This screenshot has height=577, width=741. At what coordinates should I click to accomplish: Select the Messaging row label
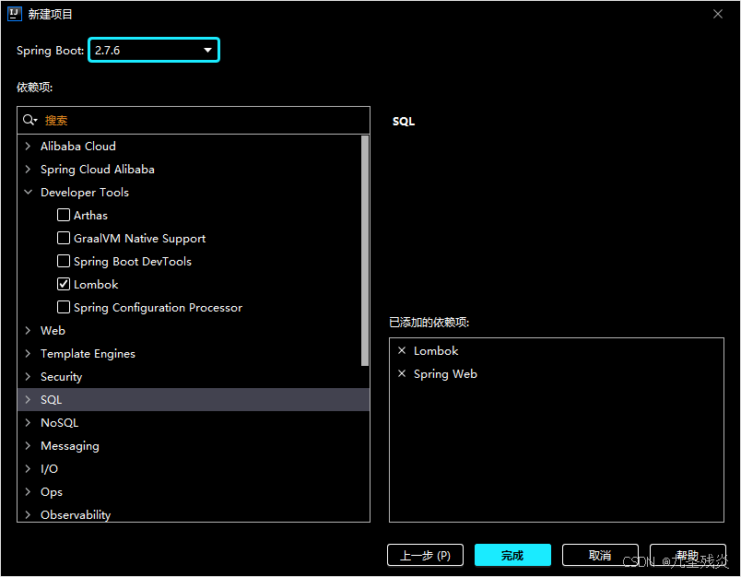point(70,446)
